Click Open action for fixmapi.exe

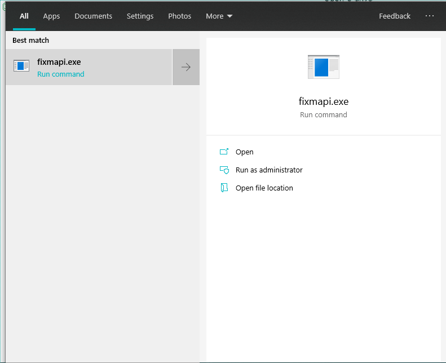point(244,152)
